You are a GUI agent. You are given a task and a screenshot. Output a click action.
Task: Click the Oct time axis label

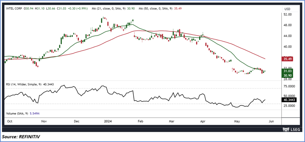10,121
